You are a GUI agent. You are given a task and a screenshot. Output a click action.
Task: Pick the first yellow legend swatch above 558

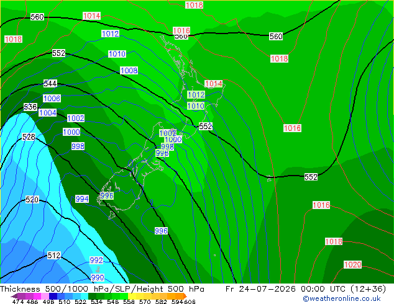[x=132, y=296]
